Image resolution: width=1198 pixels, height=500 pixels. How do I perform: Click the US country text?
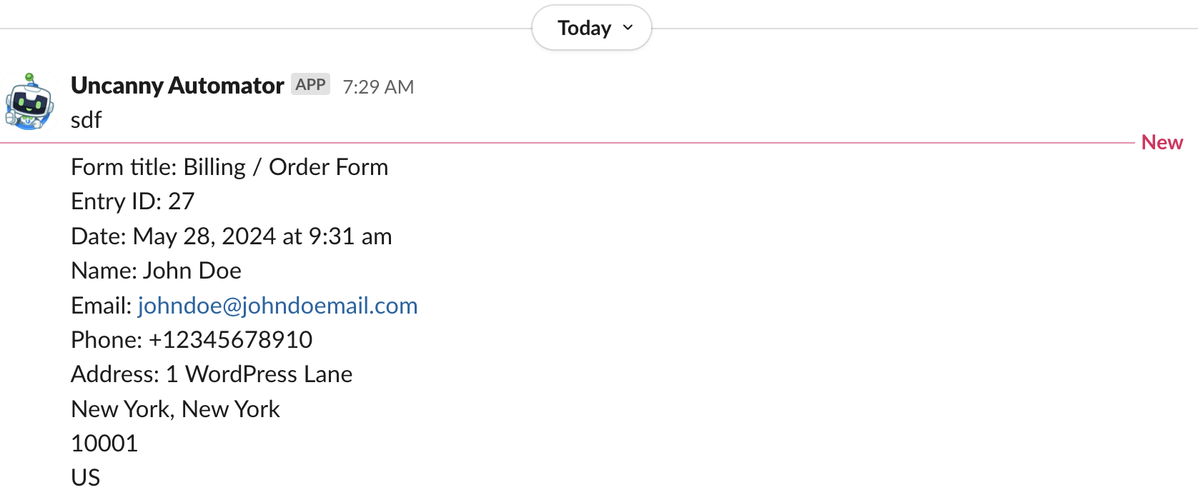coord(86,478)
